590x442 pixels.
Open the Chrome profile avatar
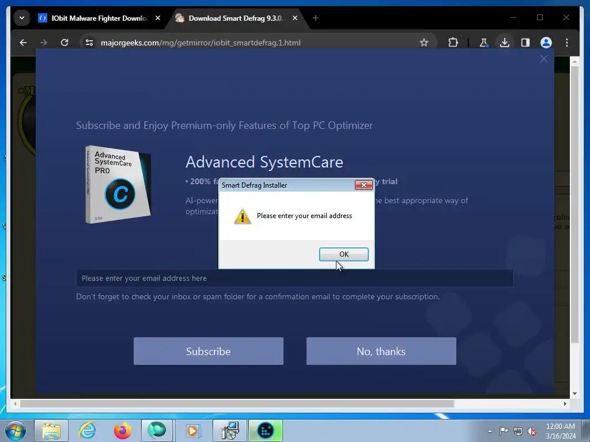[546, 43]
